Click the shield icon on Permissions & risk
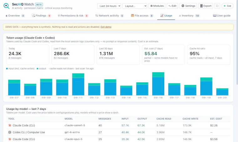The height and width of the screenshot is (142, 238). pyautogui.click(x=59, y=16)
